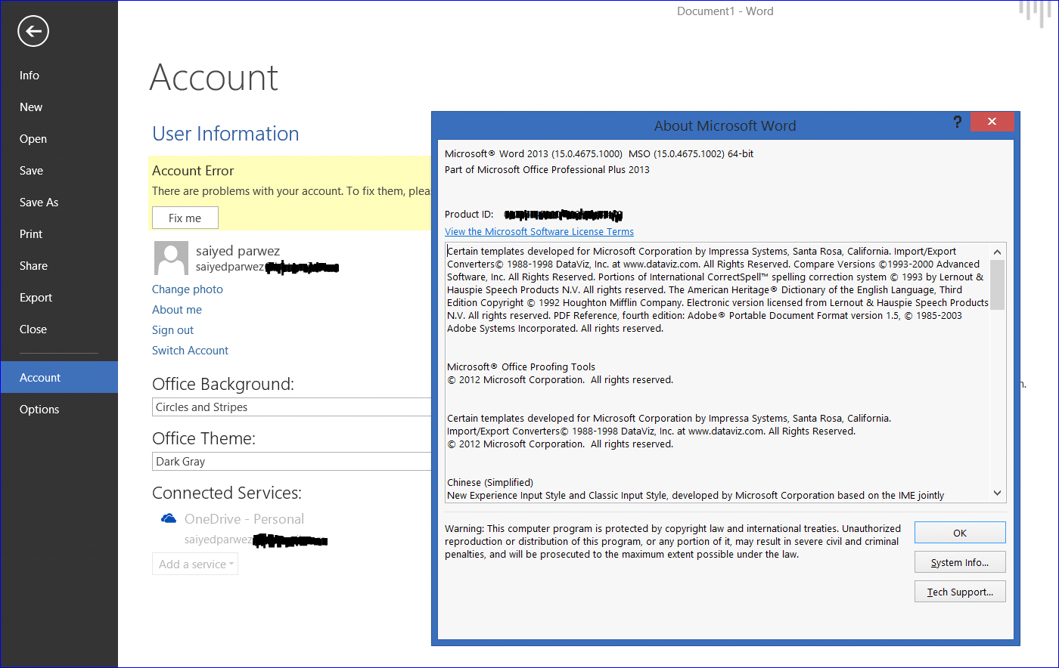Click the back arrow circle icon
The image size is (1059, 668).
coord(33,32)
